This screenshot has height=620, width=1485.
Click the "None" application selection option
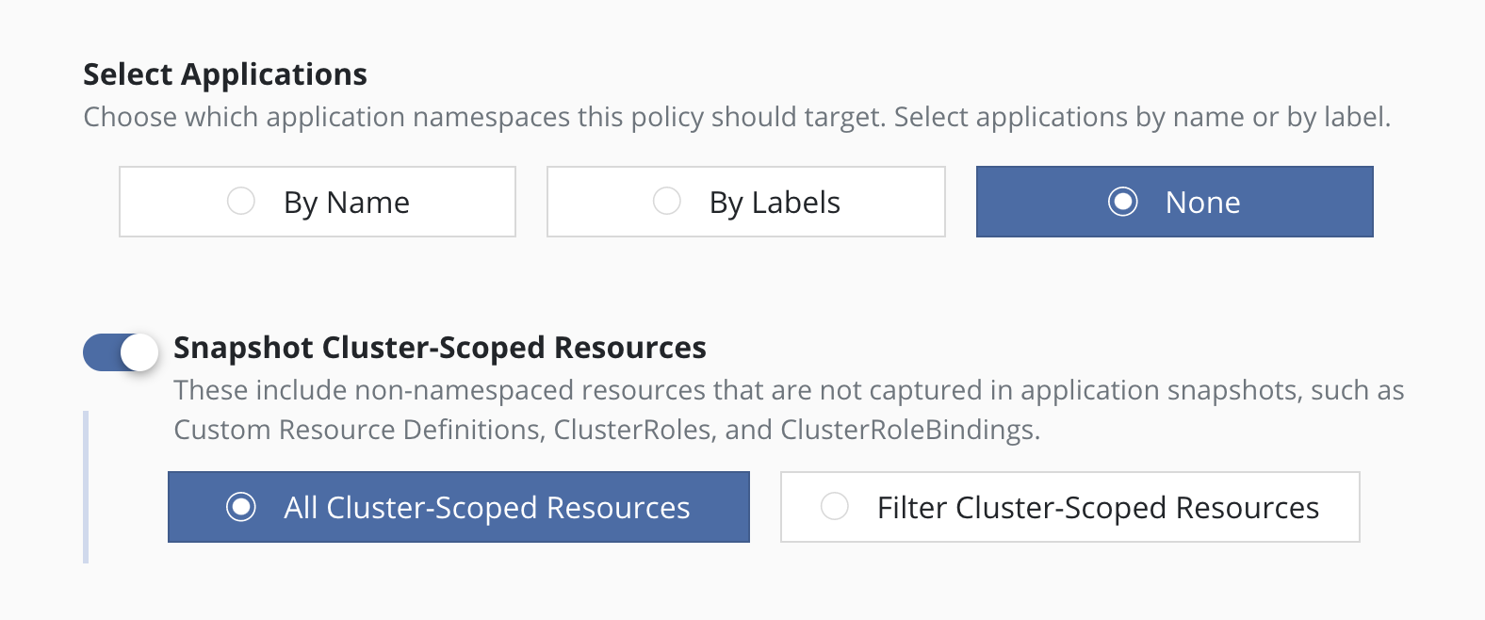pyautogui.click(x=1173, y=201)
